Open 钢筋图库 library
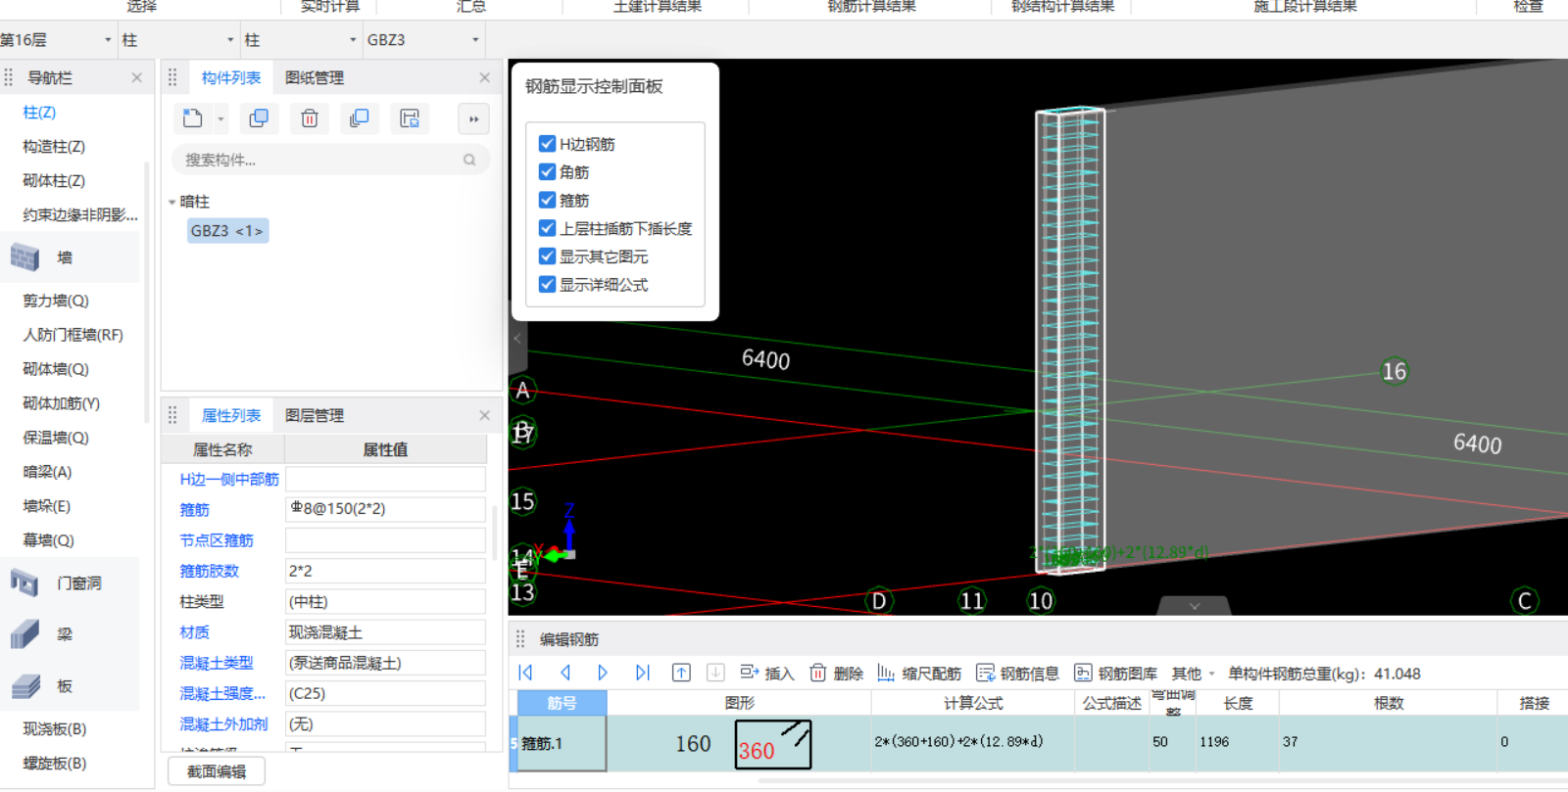Image resolution: width=1568 pixels, height=792 pixels. click(x=1115, y=673)
